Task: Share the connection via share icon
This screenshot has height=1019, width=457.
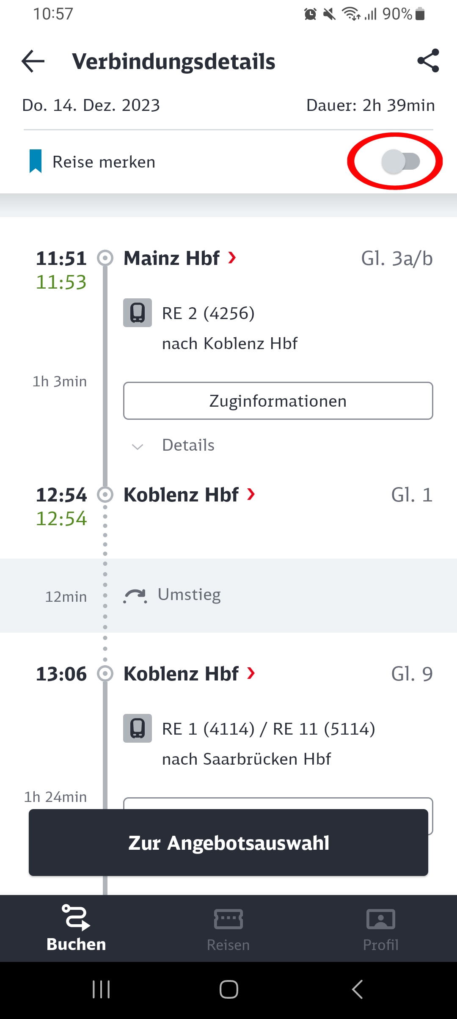Action: coord(428,61)
